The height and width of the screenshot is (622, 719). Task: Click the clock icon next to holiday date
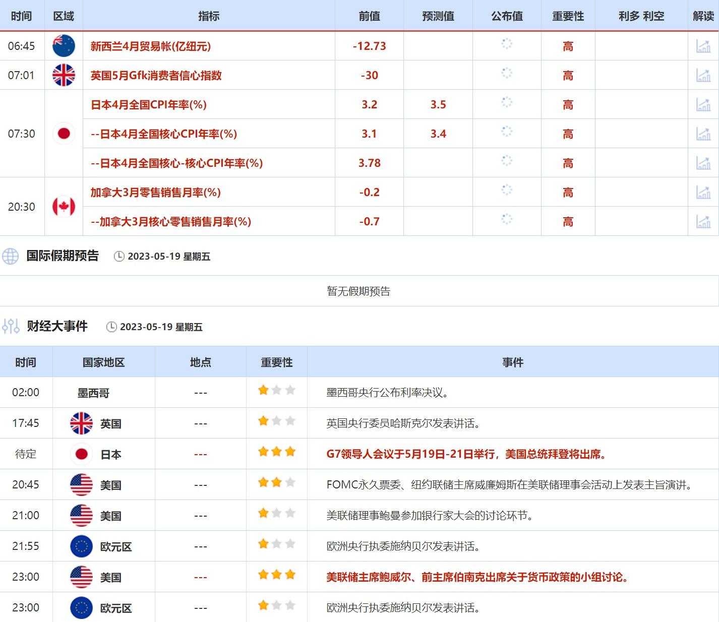coord(119,257)
